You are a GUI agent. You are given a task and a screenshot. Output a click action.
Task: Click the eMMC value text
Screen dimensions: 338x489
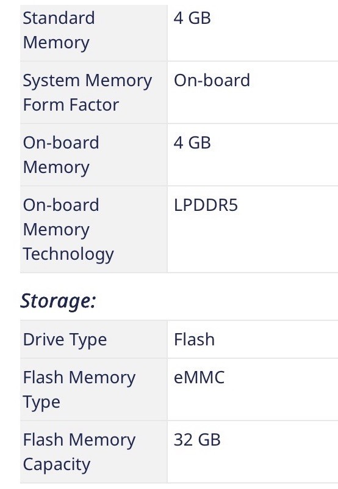199,377
